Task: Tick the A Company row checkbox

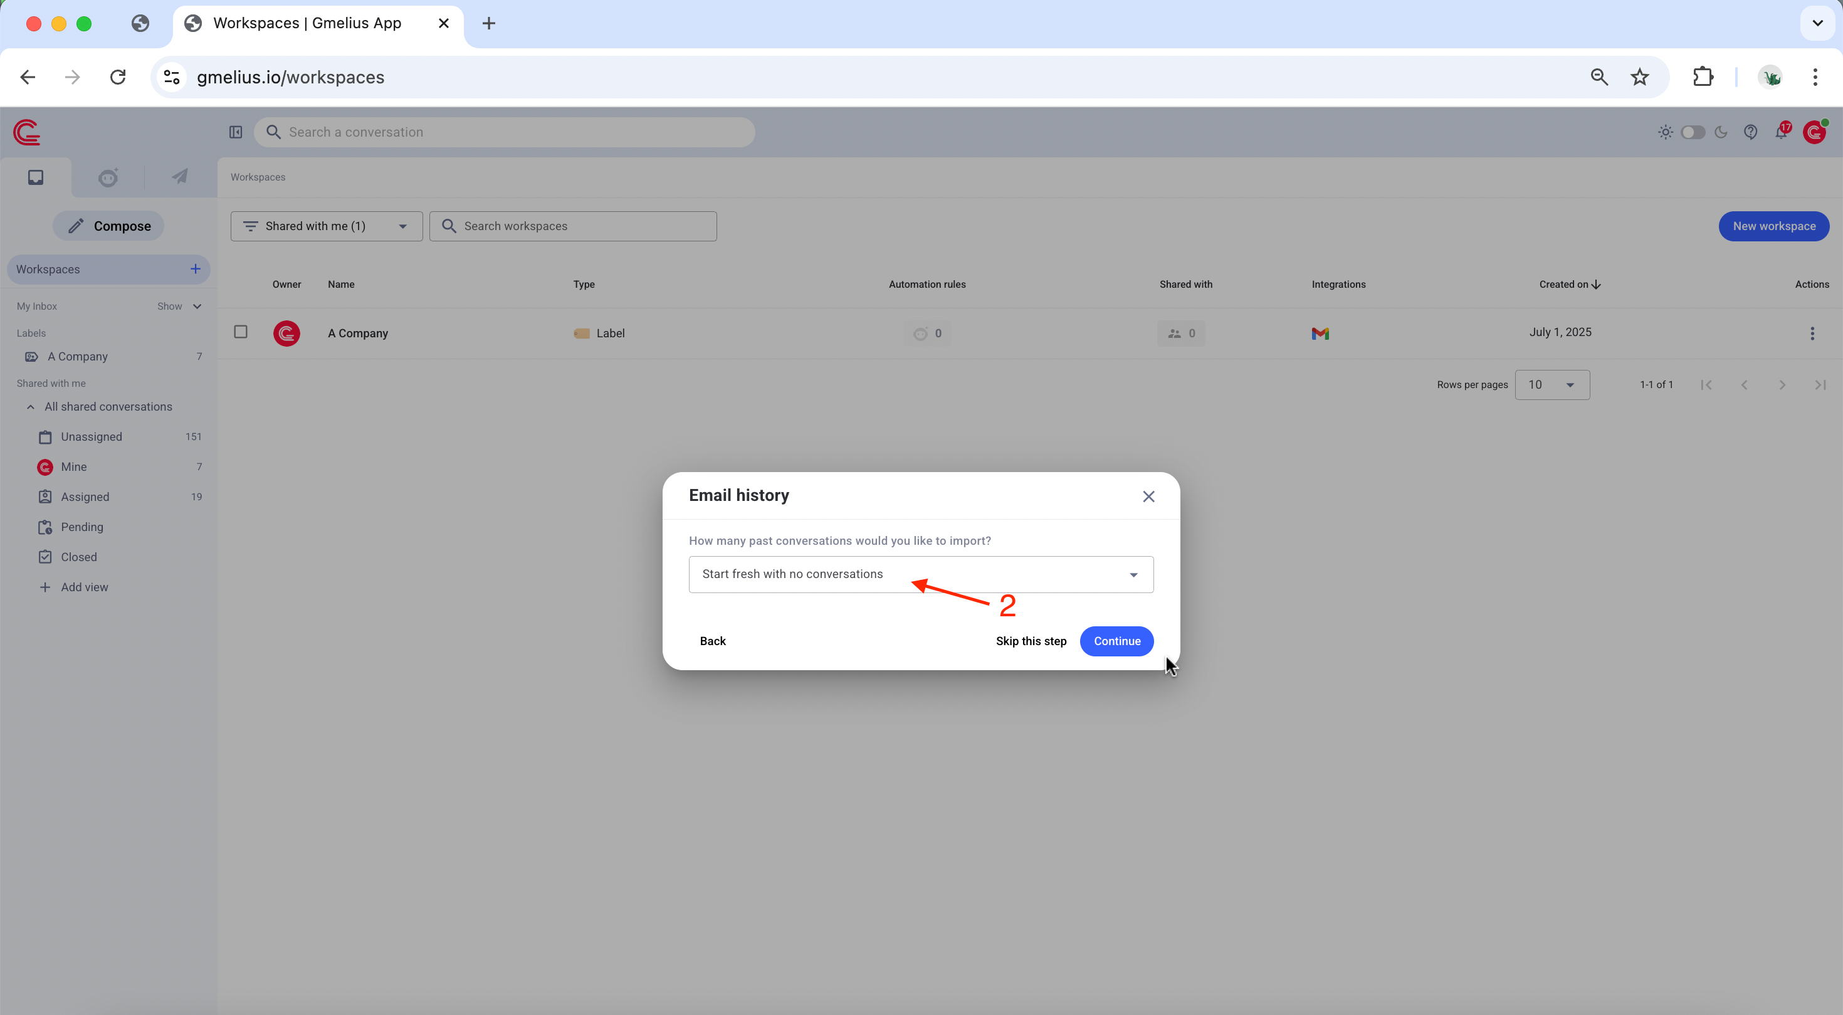Action: click(x=240, y=332)
